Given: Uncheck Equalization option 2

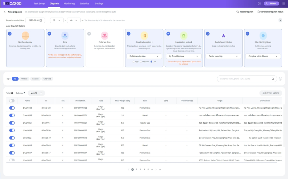Looking at the screenshot, I should [168, 34].
